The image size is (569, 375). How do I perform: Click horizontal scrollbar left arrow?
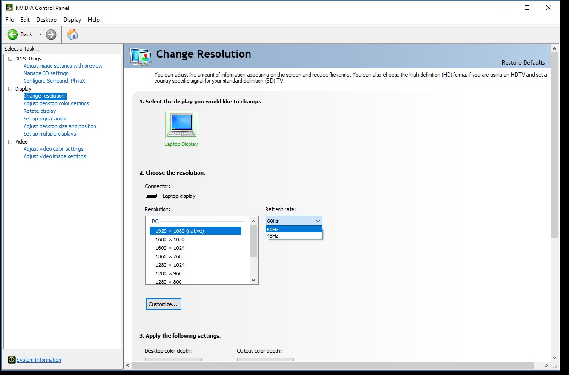point(128,366)
